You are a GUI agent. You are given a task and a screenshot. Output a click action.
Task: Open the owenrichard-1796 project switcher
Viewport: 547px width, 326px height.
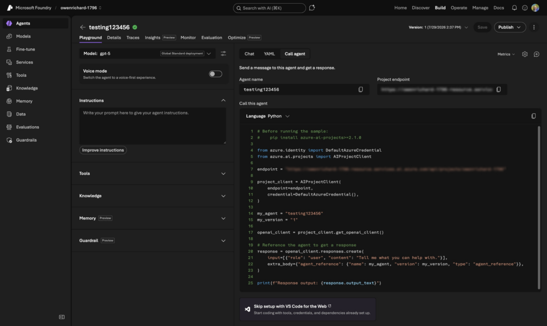point(81,7)
